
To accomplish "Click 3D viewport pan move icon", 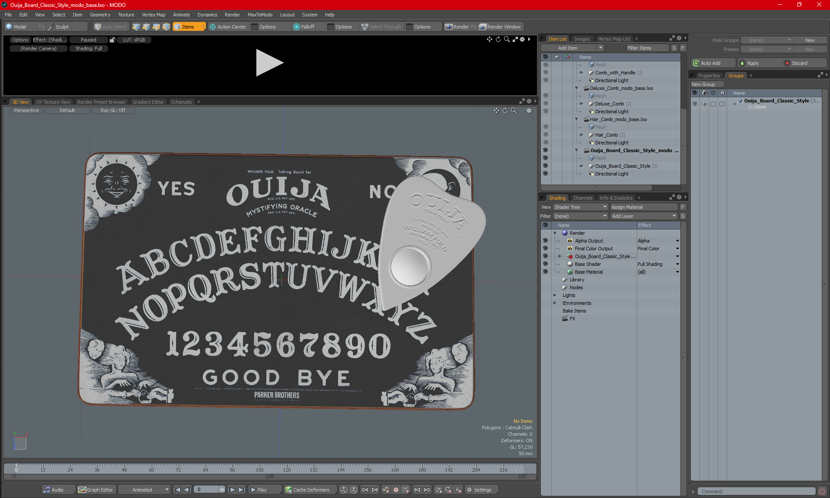I will [496, 111].
